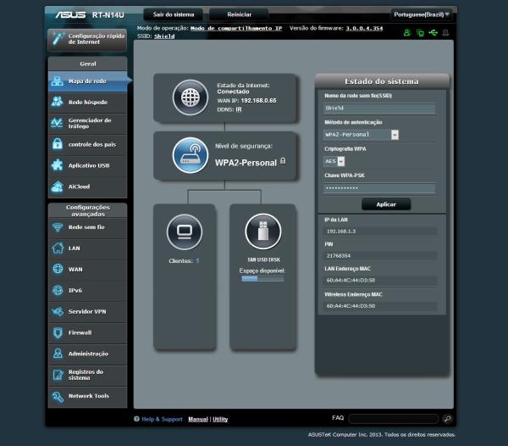508x446 pixels.
Task: Click firmware version 3.0.0.4.354 link
Action: (364, 28)
